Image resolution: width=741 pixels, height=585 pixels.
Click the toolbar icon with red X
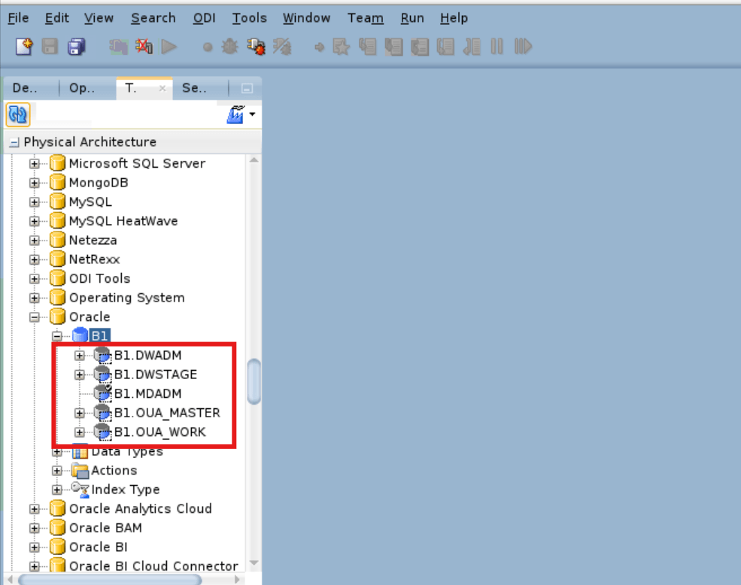click(144, 47)
